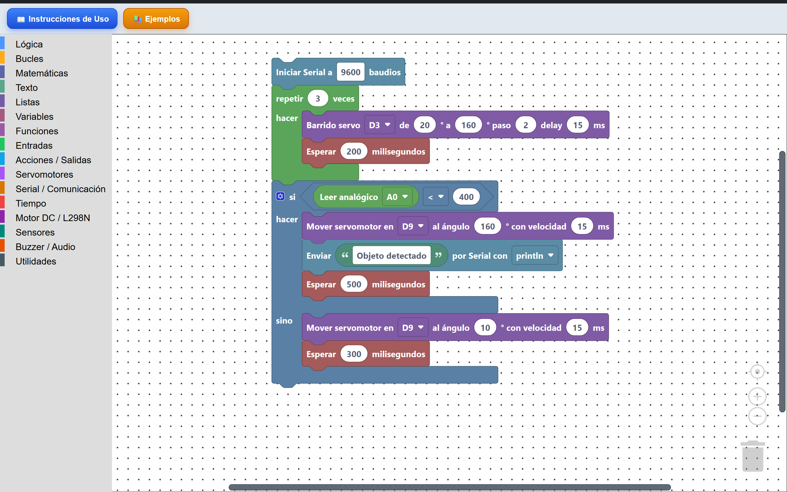Open the println mode dropdown

pyautogui.click(x=535, y=256)
